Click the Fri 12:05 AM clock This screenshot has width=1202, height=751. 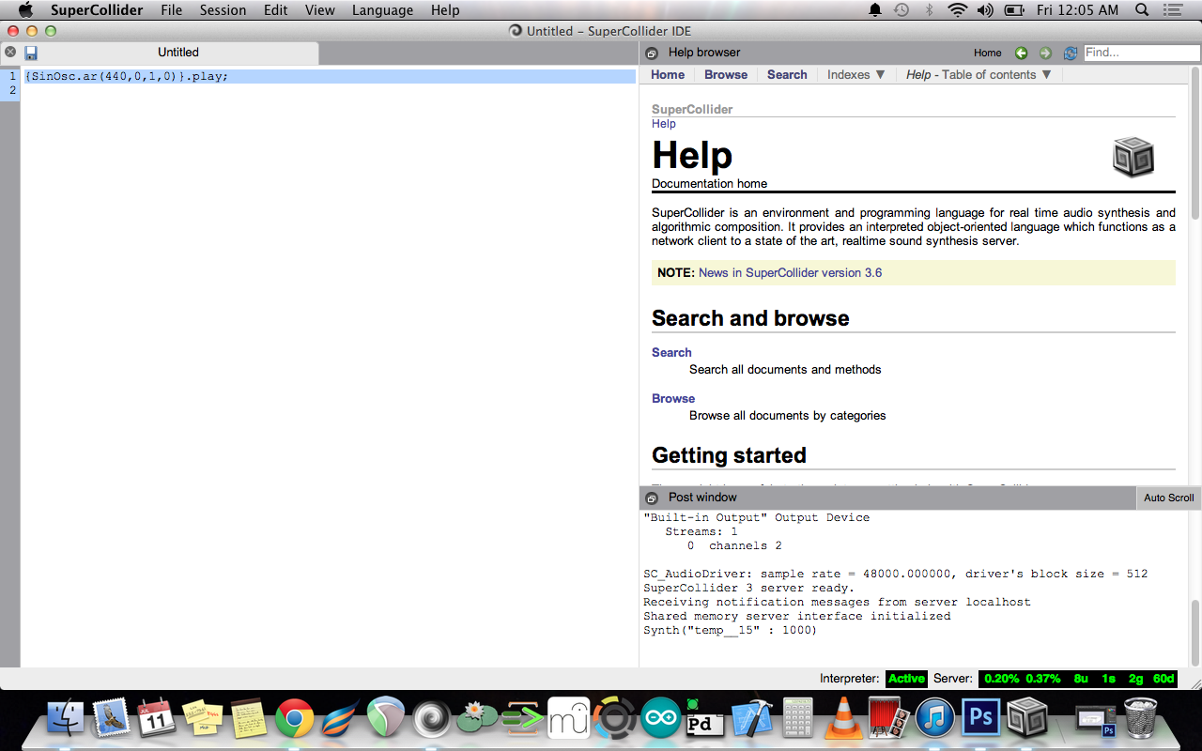(1079, 10)
